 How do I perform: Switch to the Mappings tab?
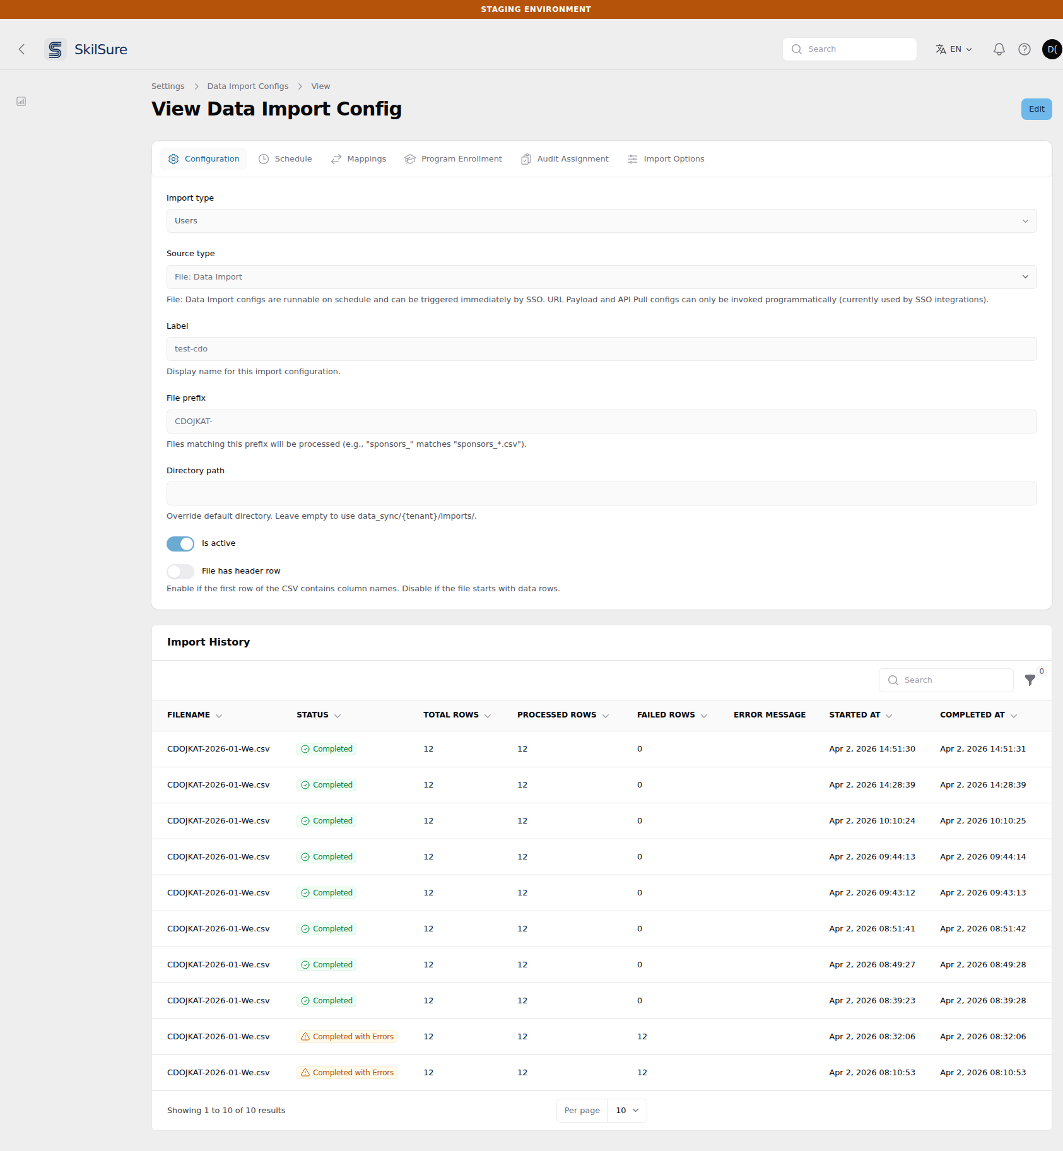(358, 159)
